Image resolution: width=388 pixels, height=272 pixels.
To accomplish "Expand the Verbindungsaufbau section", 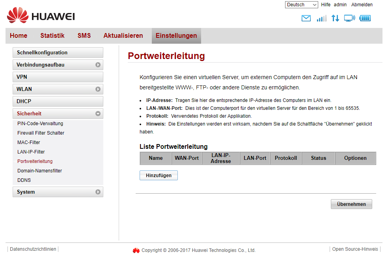I will pyautogui.click(x=58, y=65).
